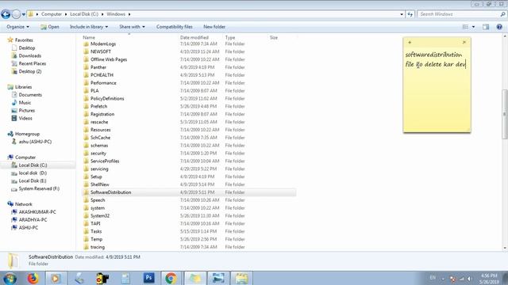Sort by Date modified column header
508x285 pixels.
pos(194,37)
